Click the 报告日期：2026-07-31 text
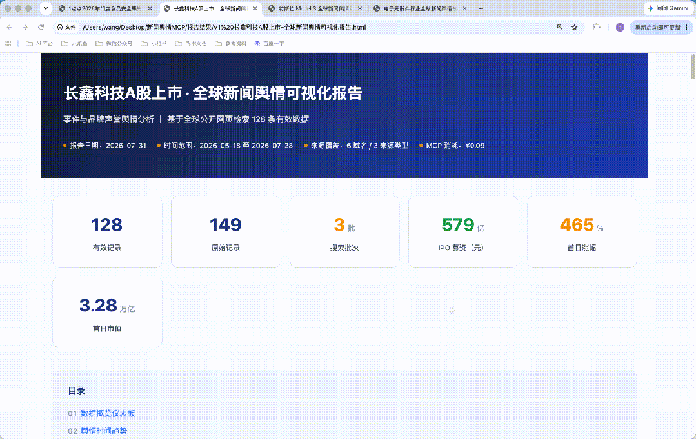 tap(108, 146)
